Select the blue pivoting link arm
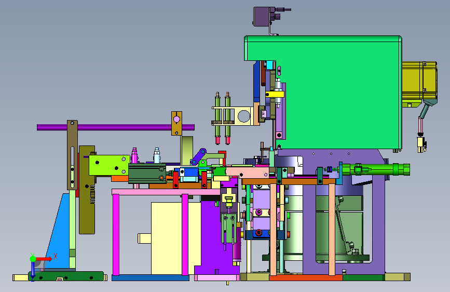This screenshot has height=292, width=450. point(199,156)
